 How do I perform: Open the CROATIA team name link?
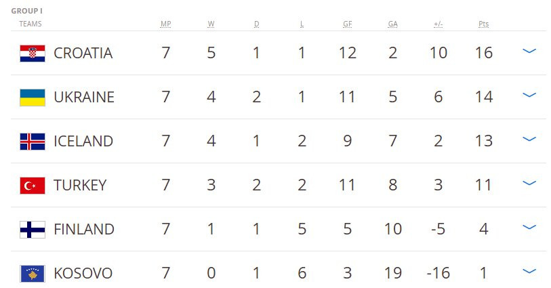pos(83,53)
